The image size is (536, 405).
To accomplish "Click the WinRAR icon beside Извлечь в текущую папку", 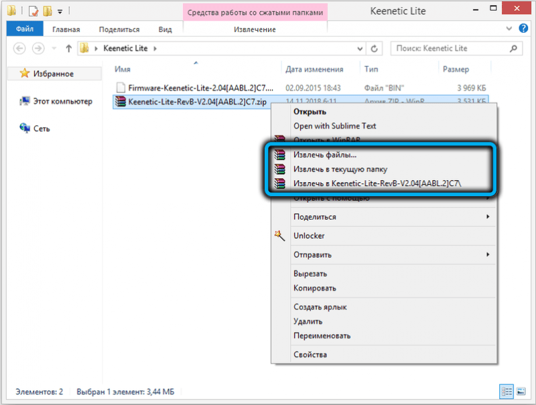I will point(279,169).
